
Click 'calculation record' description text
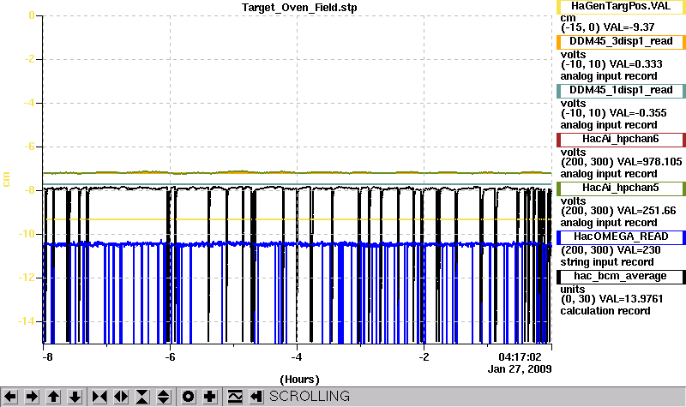[605, 311]
